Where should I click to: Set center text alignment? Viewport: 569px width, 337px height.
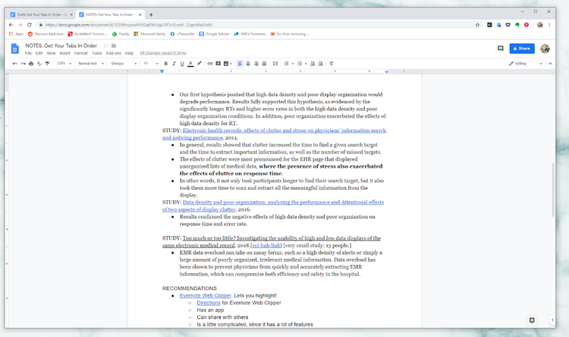pyautogui.click(x=248, y=64)
